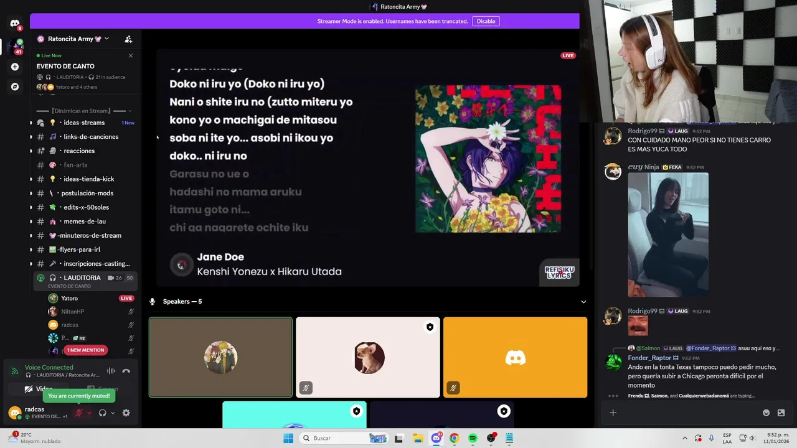Viewport: 797px width, 448px height.
Task: Toggle noise suppression waveform icon
Action: pos(111,371)
